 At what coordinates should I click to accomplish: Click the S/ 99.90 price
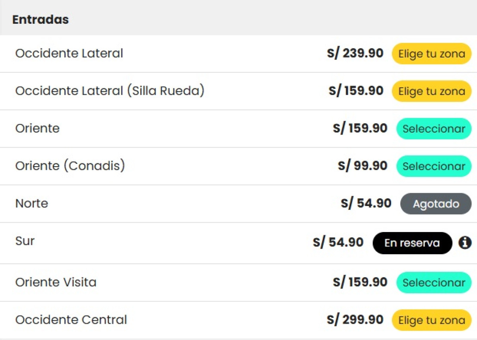[363, 166]
